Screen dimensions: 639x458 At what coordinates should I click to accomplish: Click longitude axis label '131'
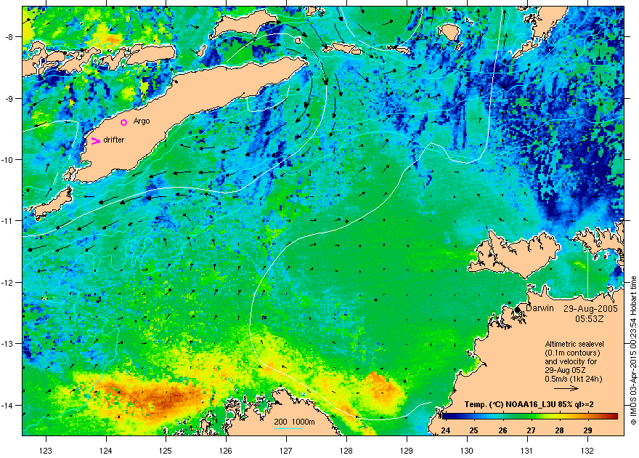point(527,451)
